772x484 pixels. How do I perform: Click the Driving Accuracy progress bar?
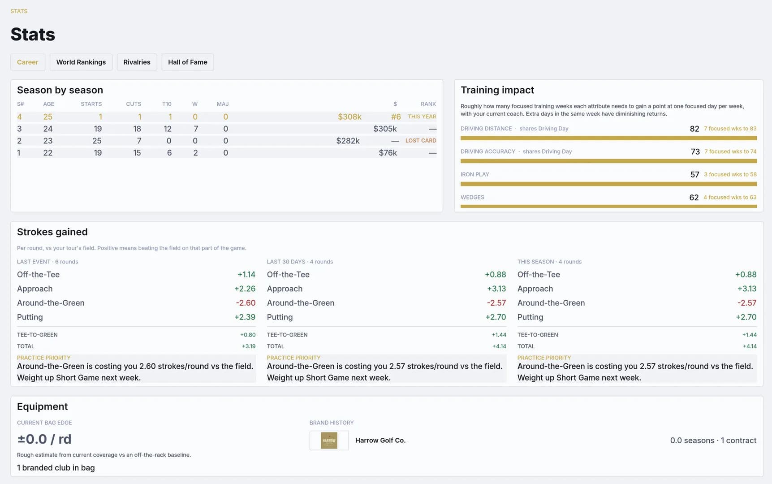point(608,161)
